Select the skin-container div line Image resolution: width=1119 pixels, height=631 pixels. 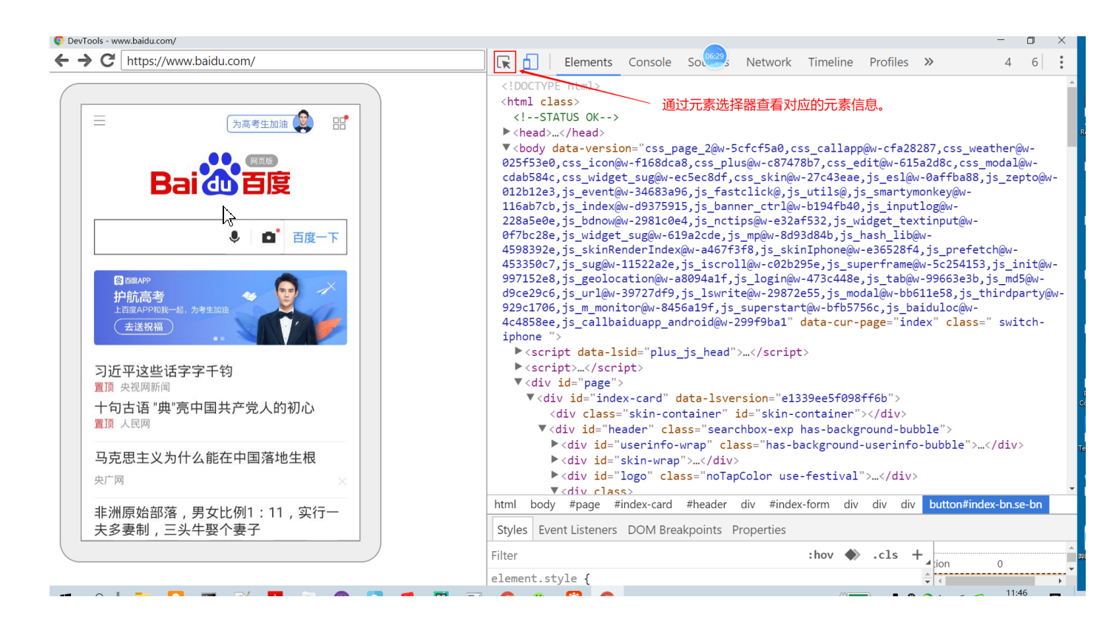728,414
